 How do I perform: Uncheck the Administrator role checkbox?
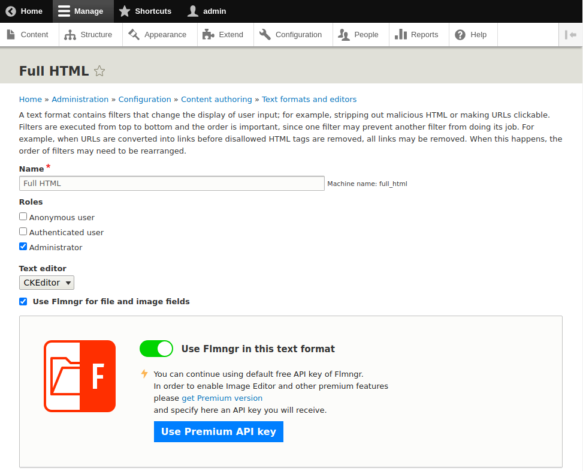(23, 247)
